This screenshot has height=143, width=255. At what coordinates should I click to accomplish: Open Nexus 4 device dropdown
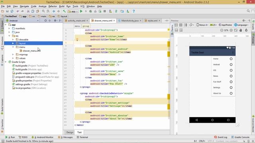click(x=202, y=25)
